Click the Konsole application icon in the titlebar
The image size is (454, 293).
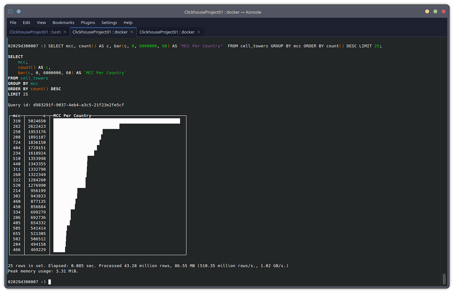coord(10,11)
